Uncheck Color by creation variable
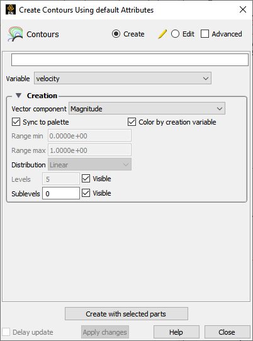The height and width of the screenshot is (341, 253). 132,122
